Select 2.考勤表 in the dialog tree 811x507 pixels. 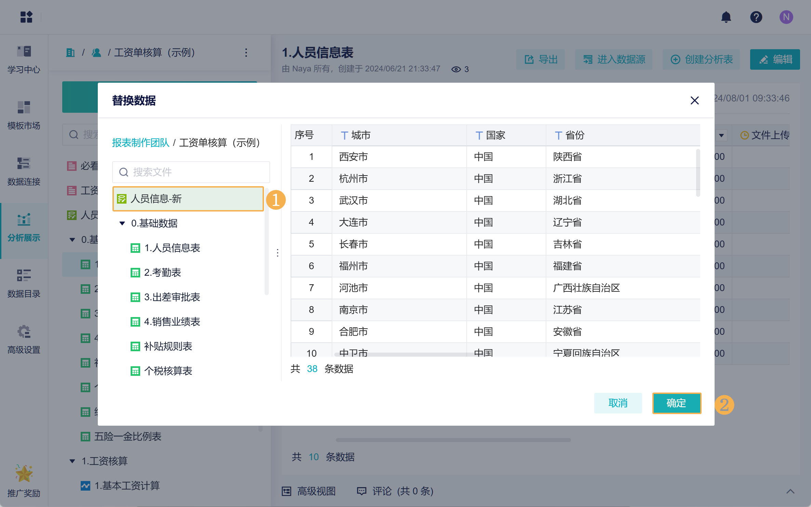tap(162, 273)
